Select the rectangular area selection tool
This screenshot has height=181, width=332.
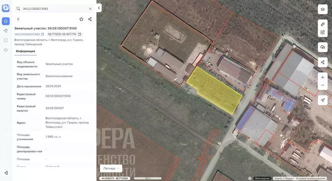point(6,40)
